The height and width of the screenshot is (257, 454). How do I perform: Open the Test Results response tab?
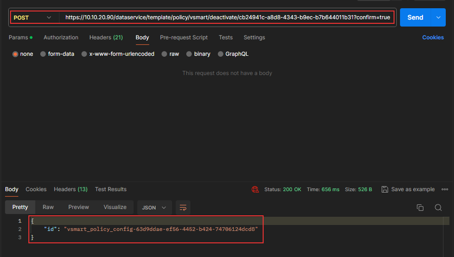(x=111, y=189)
